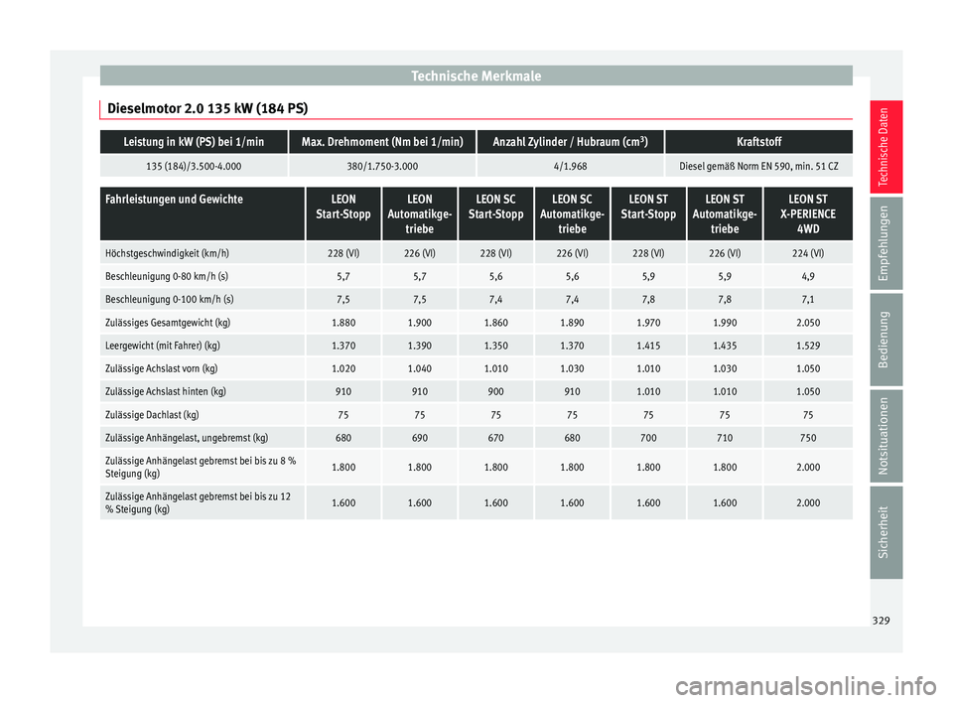
Task: Click the LEON Automatikgetriebe column header
Action: [x=419, y=214]
